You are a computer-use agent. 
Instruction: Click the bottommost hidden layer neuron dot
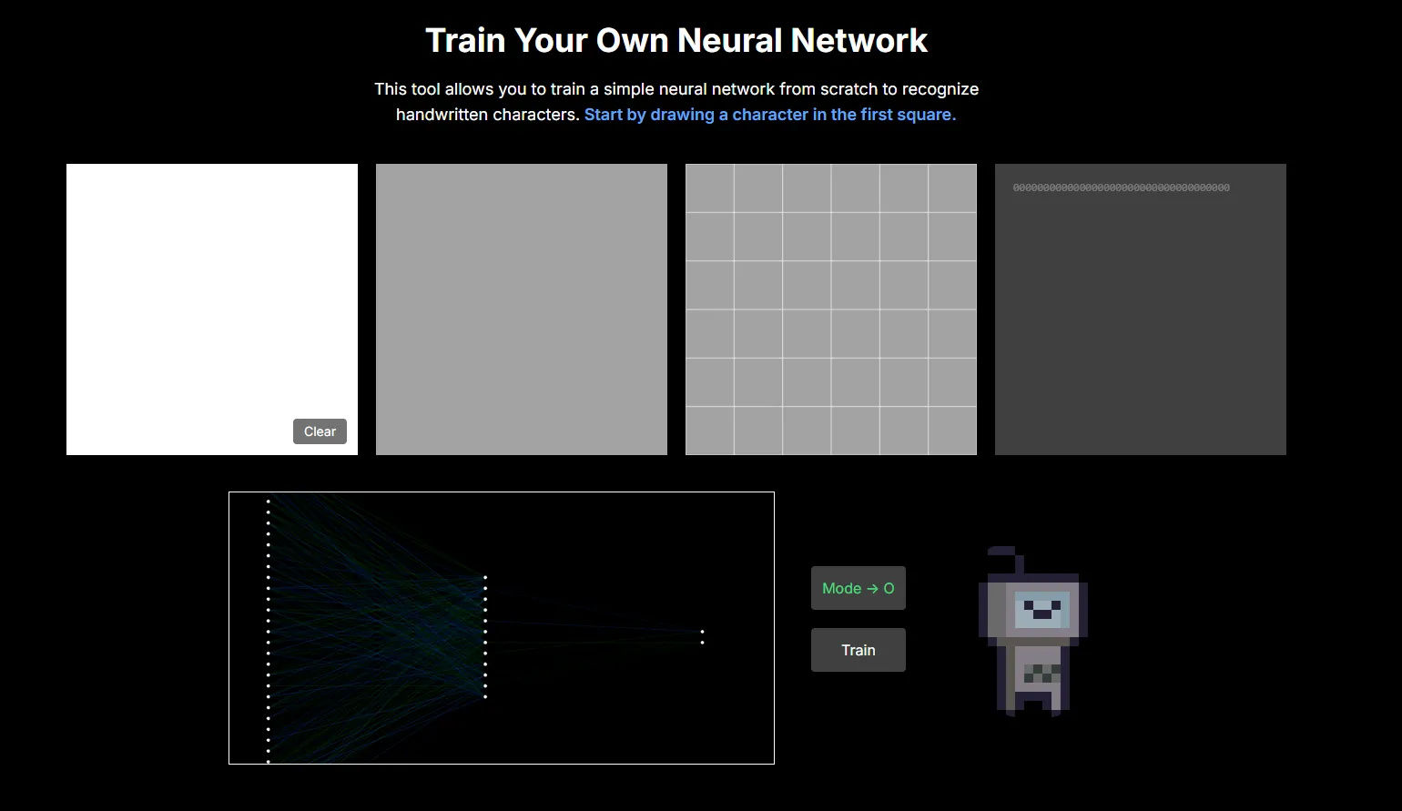pyautogui.click(x=485, y=697)
